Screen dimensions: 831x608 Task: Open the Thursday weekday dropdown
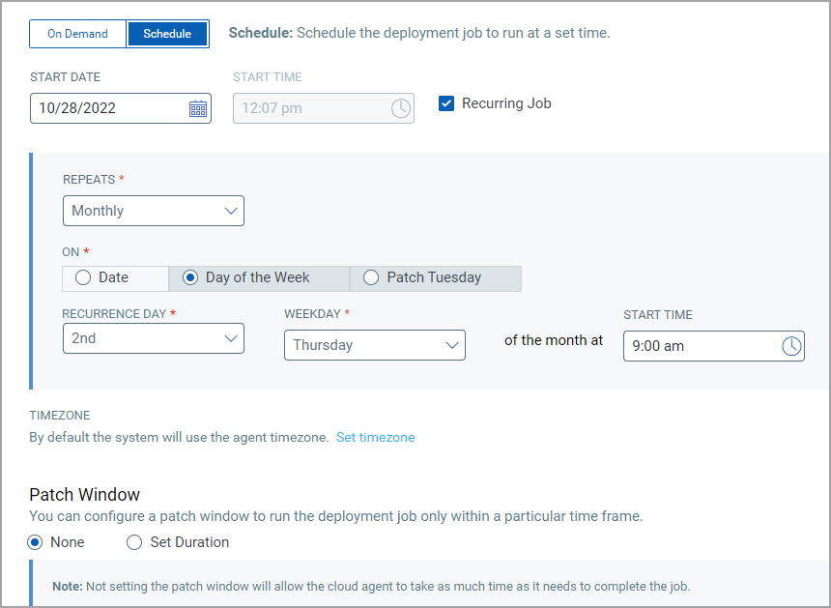pos(374,344)
